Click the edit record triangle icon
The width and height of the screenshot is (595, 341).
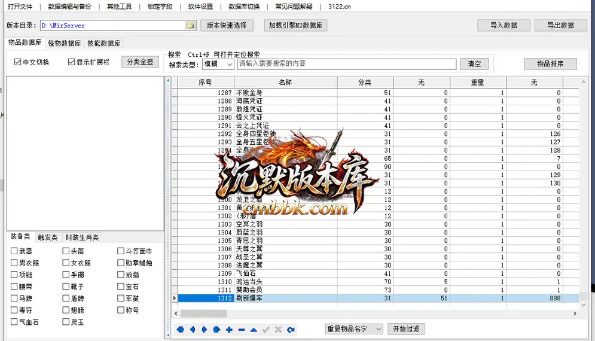[x=254, y=330]
